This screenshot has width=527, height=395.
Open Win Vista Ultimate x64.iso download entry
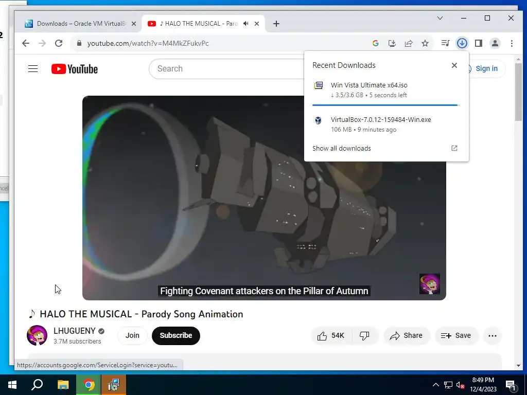386,89
